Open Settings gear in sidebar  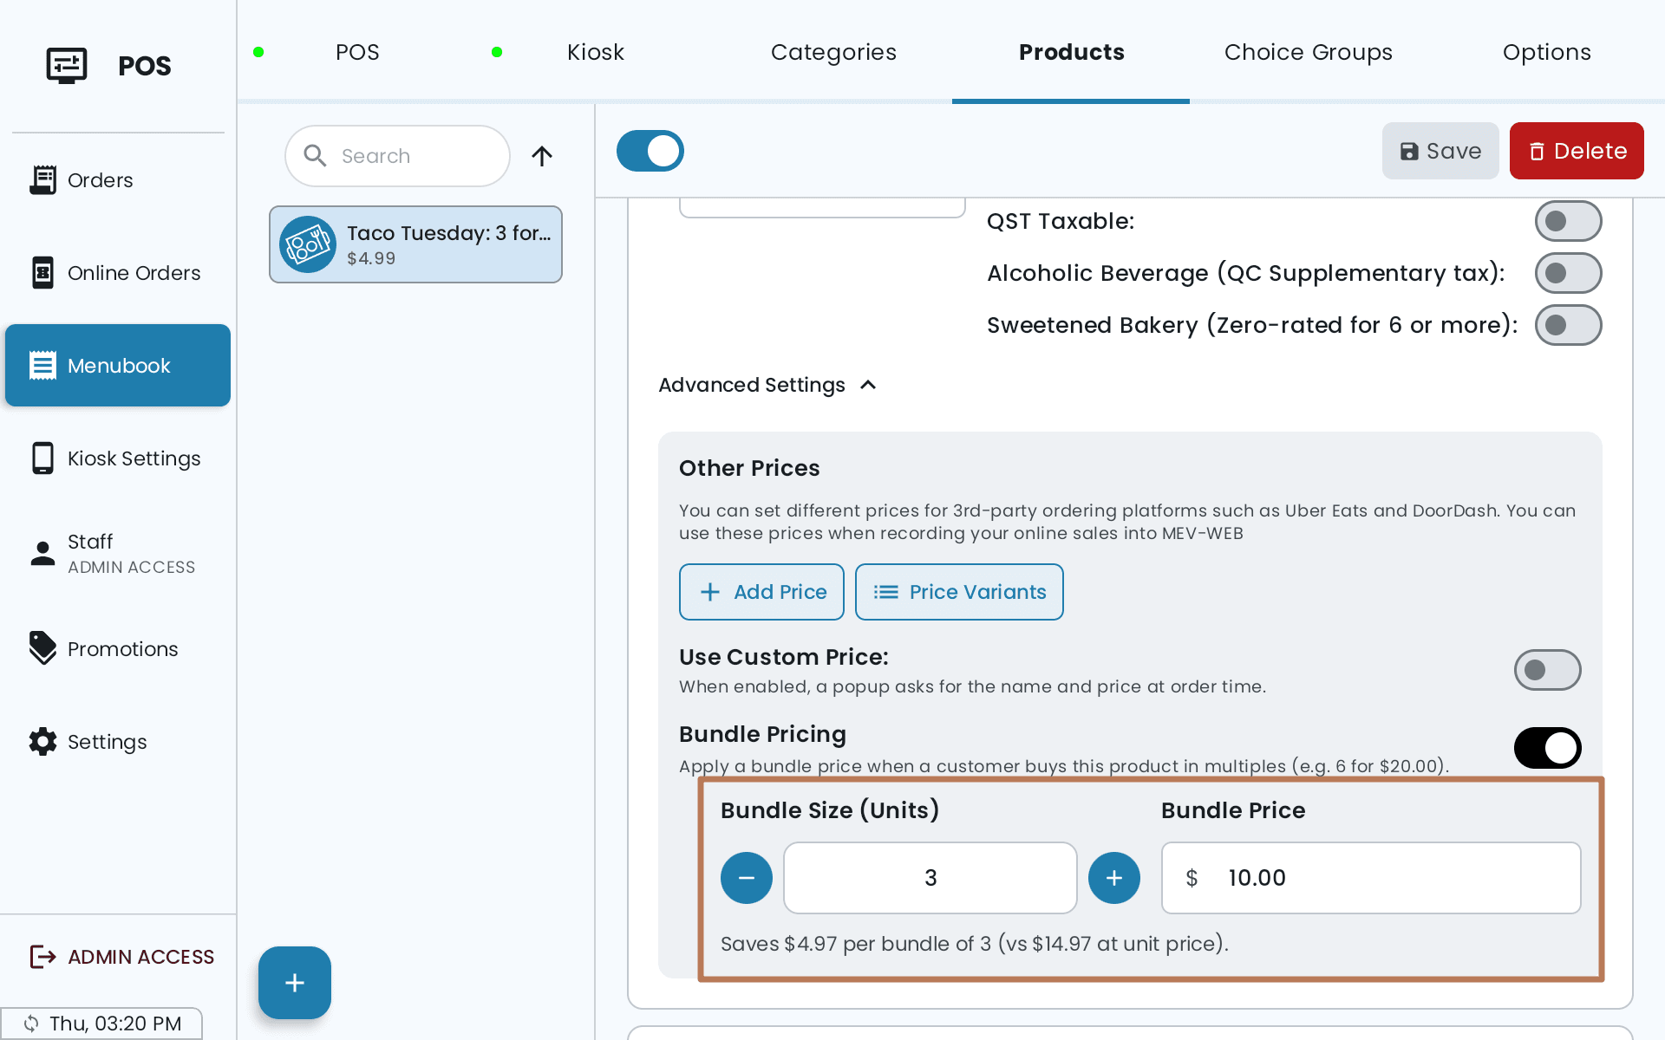[x=118, y=742]
